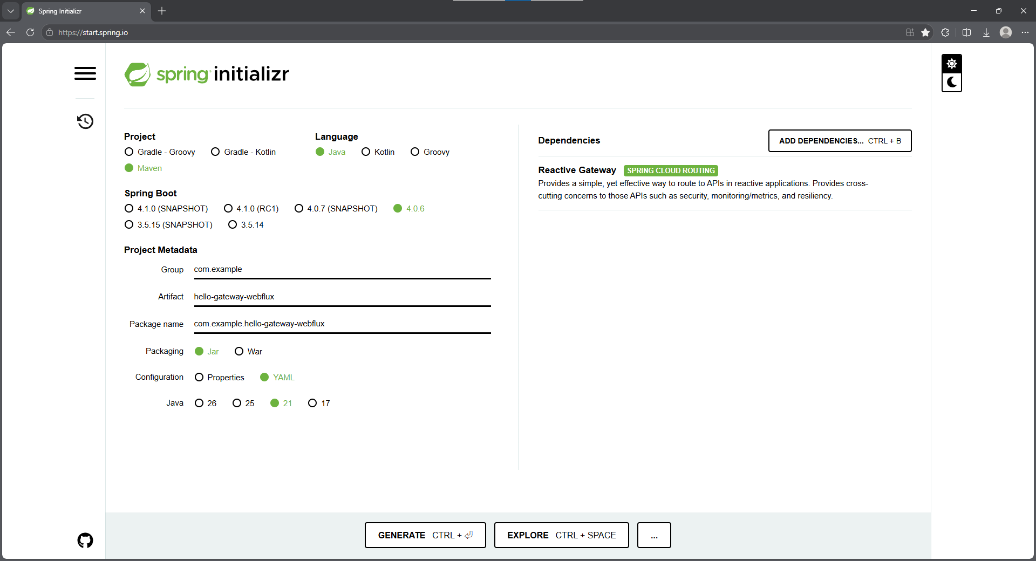Click the Spring Initializr browser tab
Image resolution: width=1036 pixels, height=561 pixels.
tap(86, 11)
